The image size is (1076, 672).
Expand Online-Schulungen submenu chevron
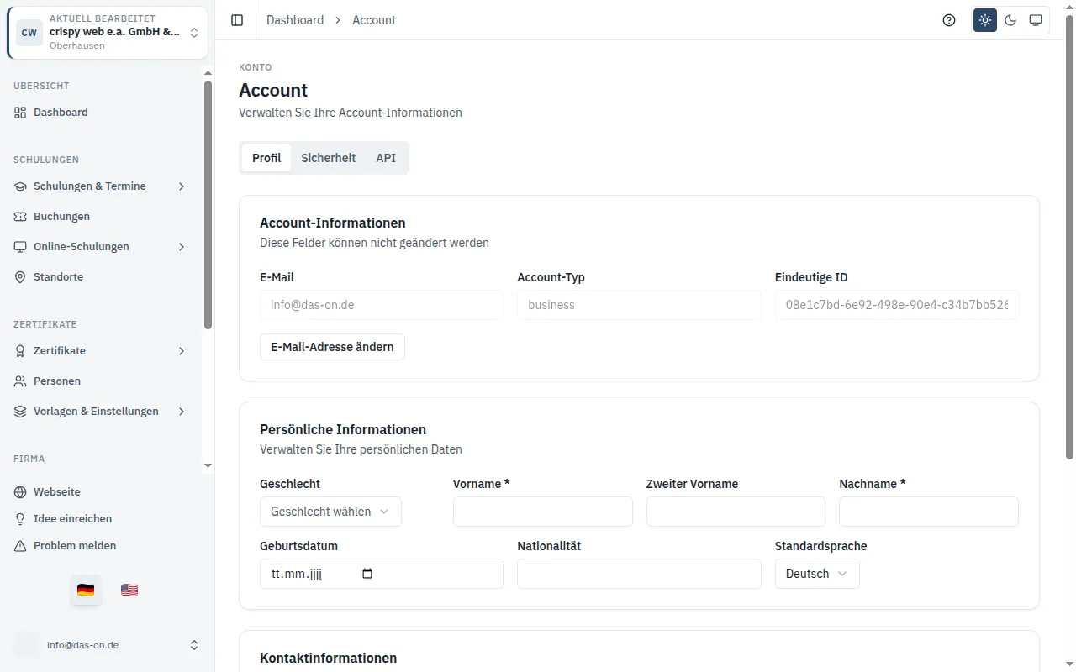[182, 247]
